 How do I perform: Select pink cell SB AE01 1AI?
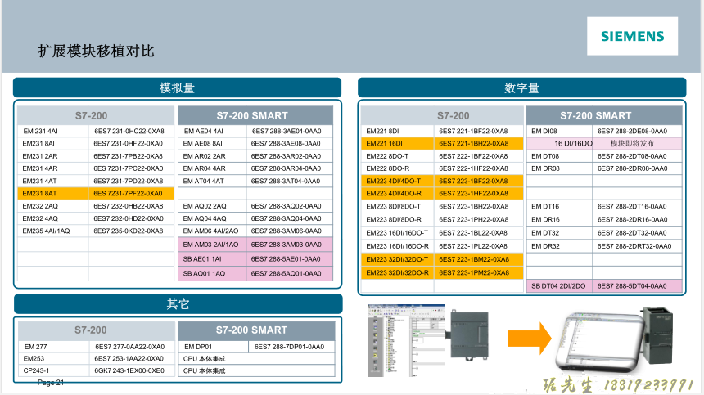coord(212,259)
